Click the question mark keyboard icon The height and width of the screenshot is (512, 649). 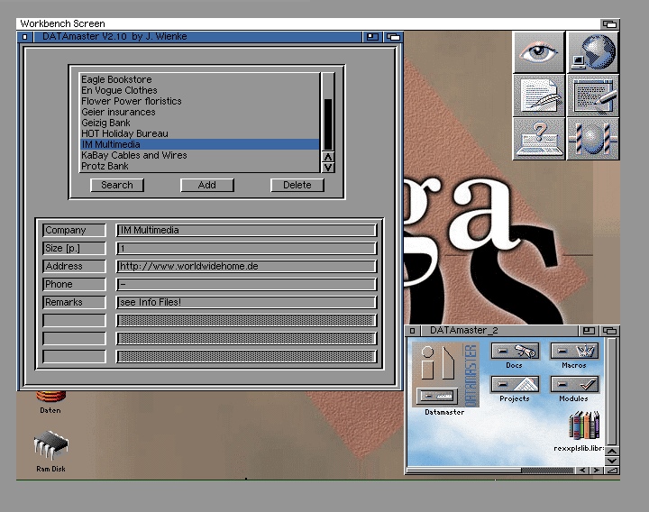(x=539, y=139)
